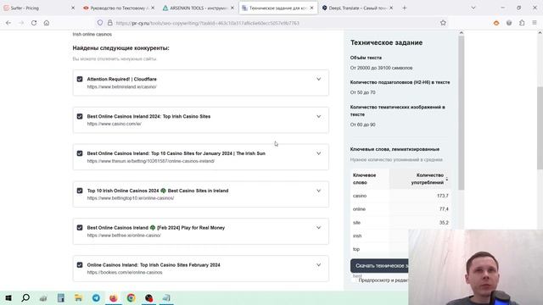Viewport: 543px width, 305px height.
Task: Select the 'online' keyword row
Action: click(400, 209)
